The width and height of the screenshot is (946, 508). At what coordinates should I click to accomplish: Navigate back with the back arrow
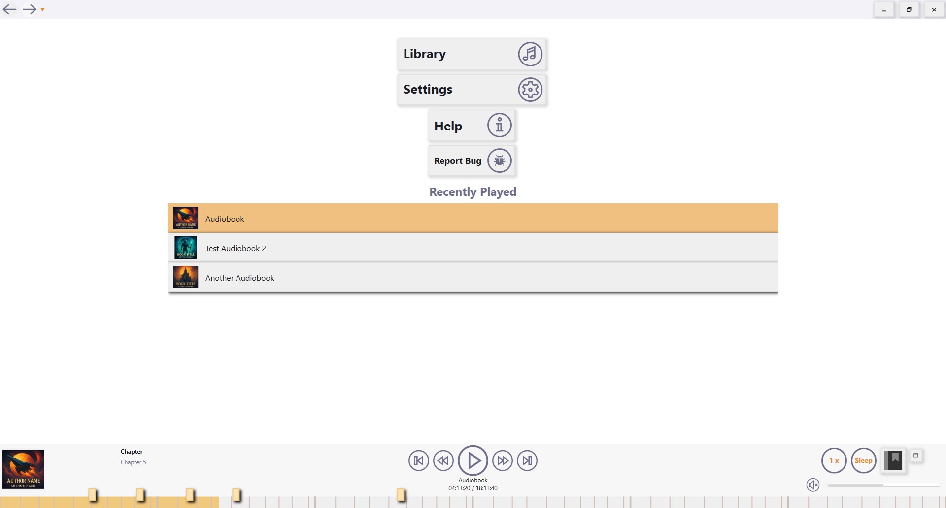tap(9, 9)
